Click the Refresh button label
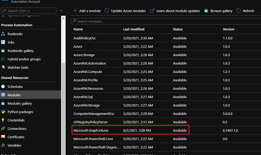The image size is (261, 155). [248, 11]
